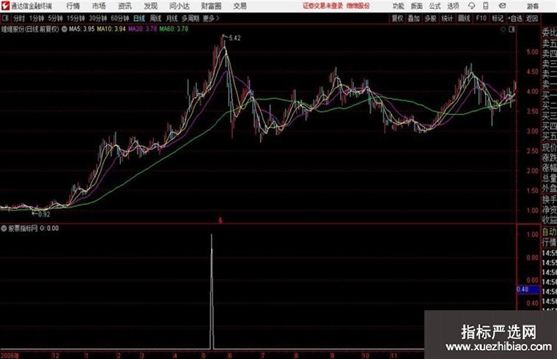Click the 标记 mark button
Screen dimensions: 557x359
pyautogui.click(x=497, y=18)
